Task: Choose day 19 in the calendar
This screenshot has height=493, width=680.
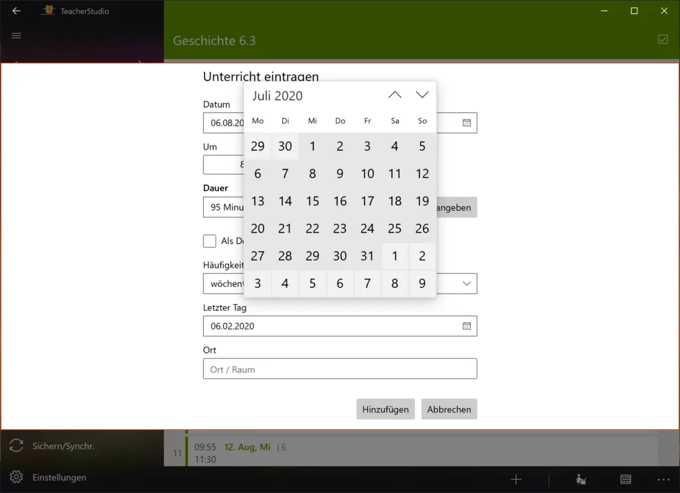Action: 422,201
